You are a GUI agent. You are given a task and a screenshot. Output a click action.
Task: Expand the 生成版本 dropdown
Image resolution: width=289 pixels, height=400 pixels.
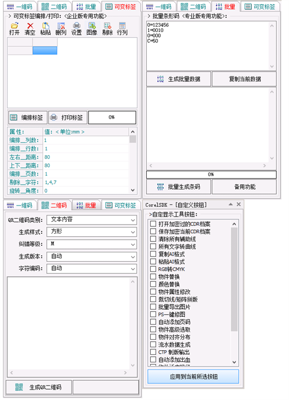[x=92, y=256]
